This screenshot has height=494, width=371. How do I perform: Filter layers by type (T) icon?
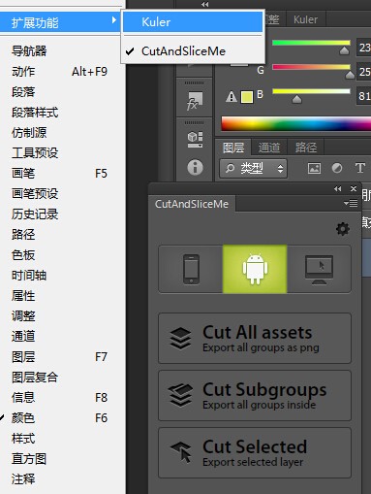pyautogui.click(x=360, y=168)
